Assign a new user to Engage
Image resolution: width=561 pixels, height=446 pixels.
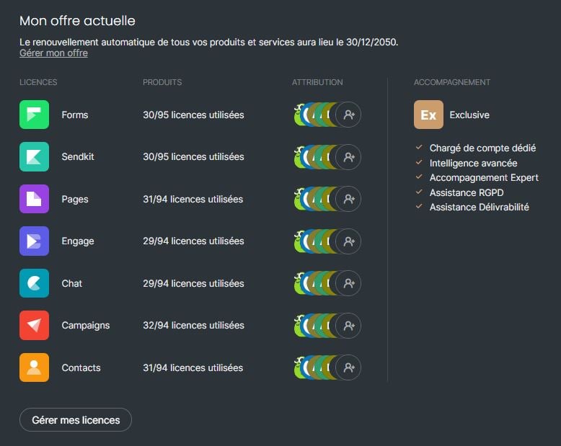pos(349,241)
